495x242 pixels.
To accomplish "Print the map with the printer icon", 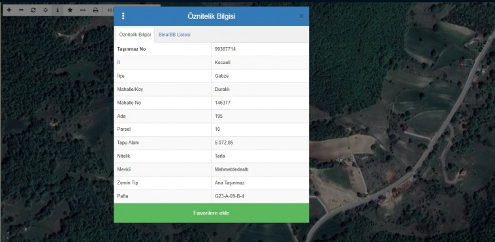I will coord(95,10).
